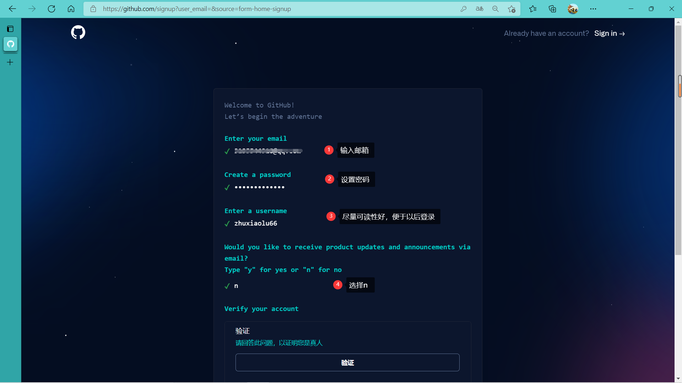Click the zhuxiaolu66 username field

click(x=256, y=223)
